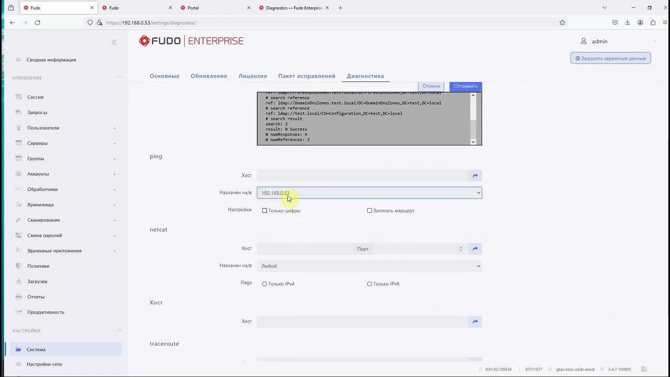Click the Аккаунты sidebar icon

tap(18, 174)
